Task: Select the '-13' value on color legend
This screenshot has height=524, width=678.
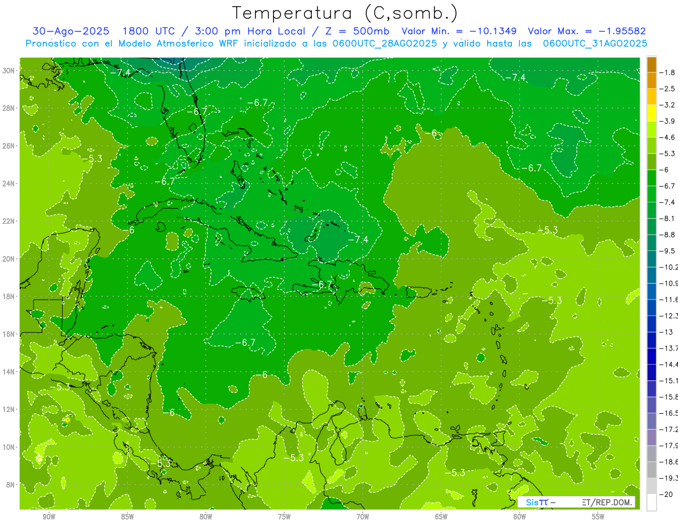Action: tap(666, 332)
